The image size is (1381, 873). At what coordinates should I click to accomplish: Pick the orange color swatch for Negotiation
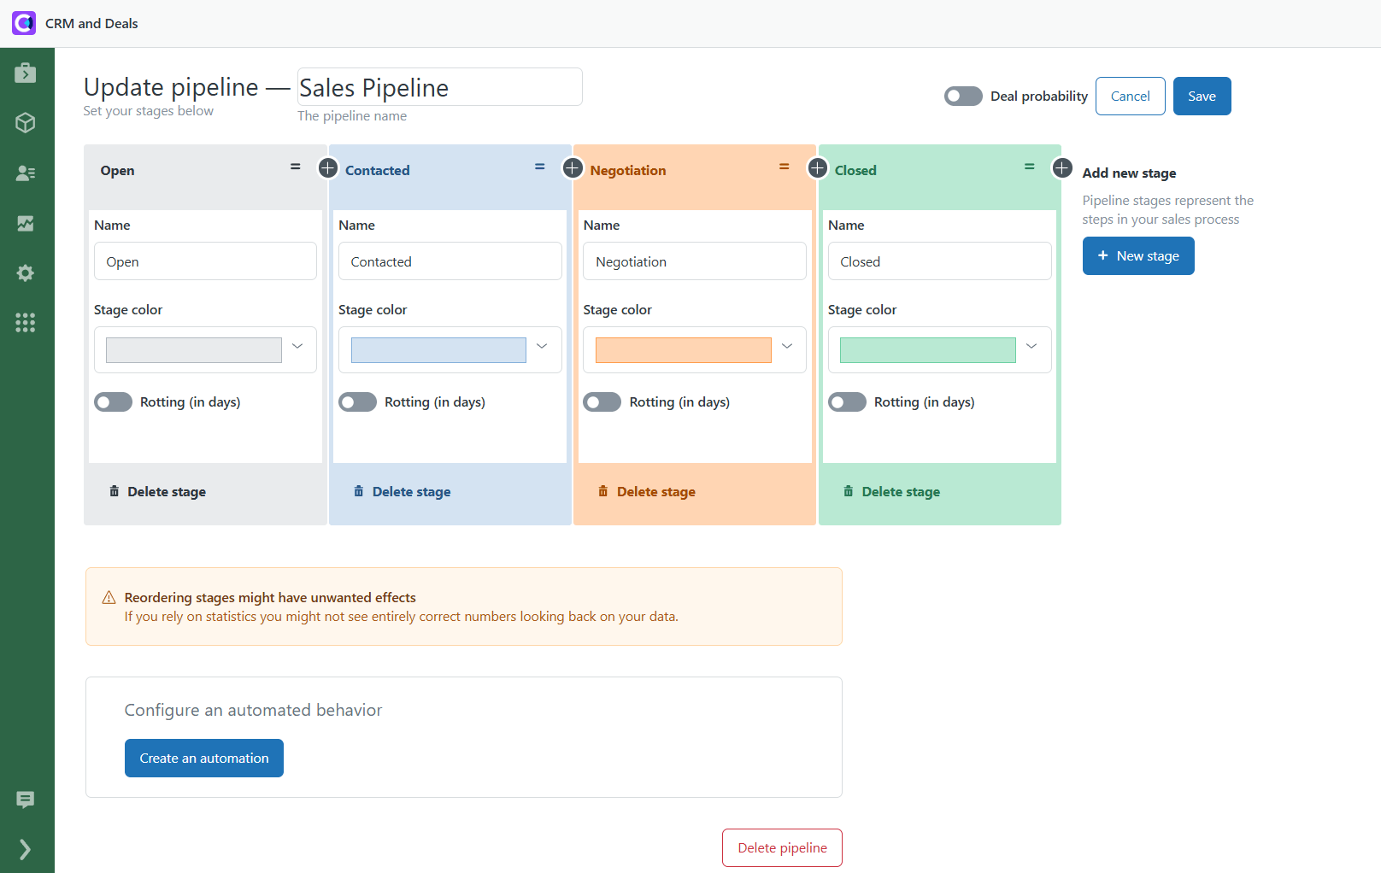pyautogui.click(x=681, y=349)
